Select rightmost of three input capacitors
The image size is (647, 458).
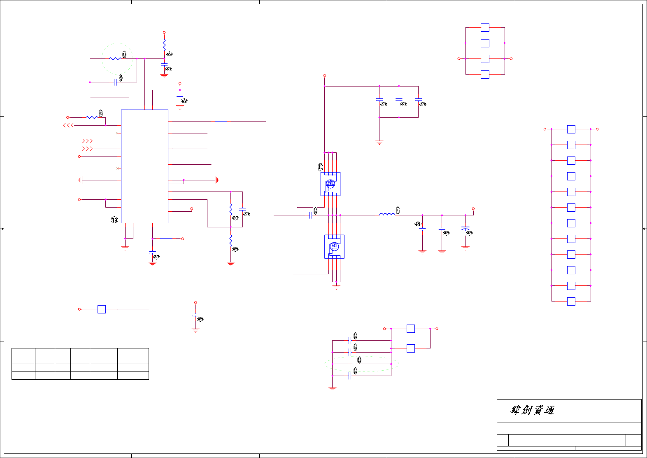(x=419, y=100)
